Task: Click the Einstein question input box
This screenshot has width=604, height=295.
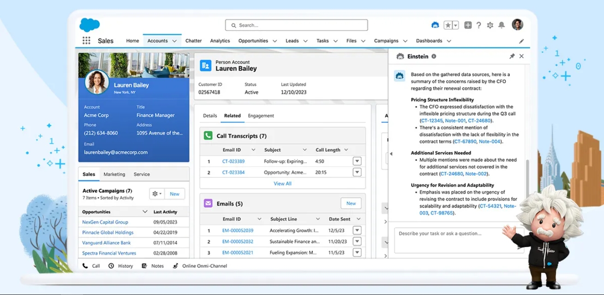Action: tap(459, 240)
